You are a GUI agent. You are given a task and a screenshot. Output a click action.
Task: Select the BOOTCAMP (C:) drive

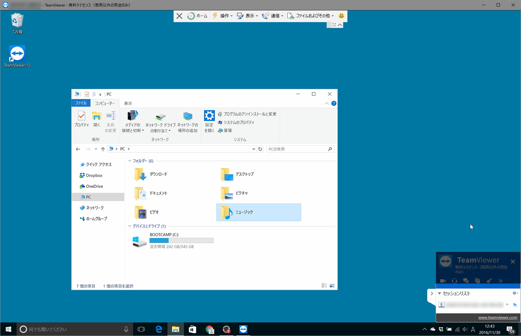[x=173, y=241]
